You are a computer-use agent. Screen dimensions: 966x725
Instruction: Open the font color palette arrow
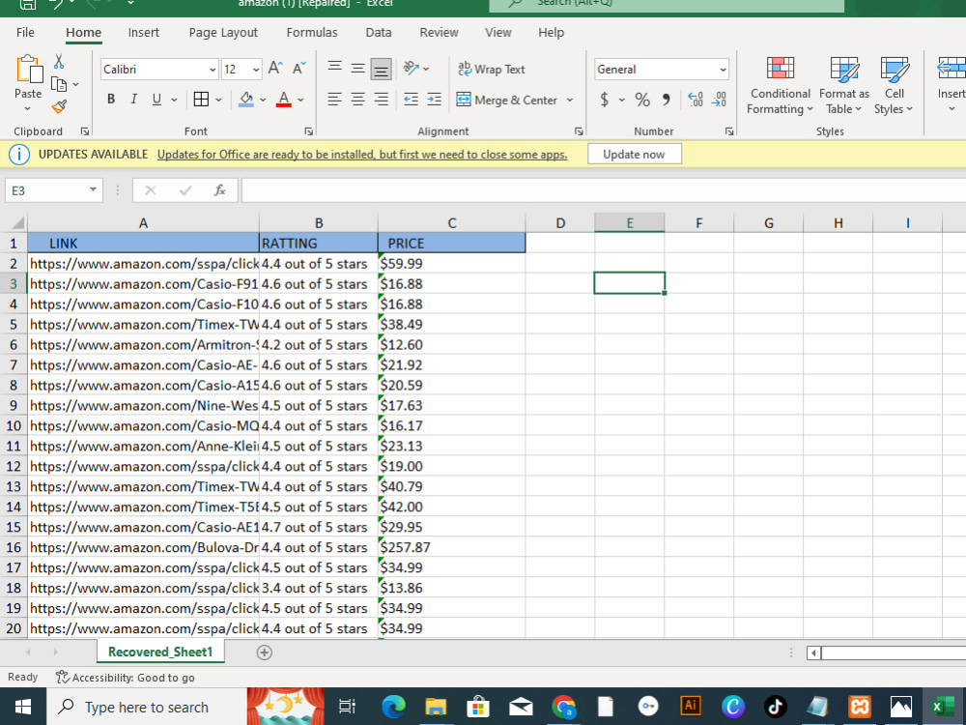tap(300, 100)
